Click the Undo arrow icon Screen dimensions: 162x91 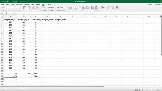click(x=18, y=2)
